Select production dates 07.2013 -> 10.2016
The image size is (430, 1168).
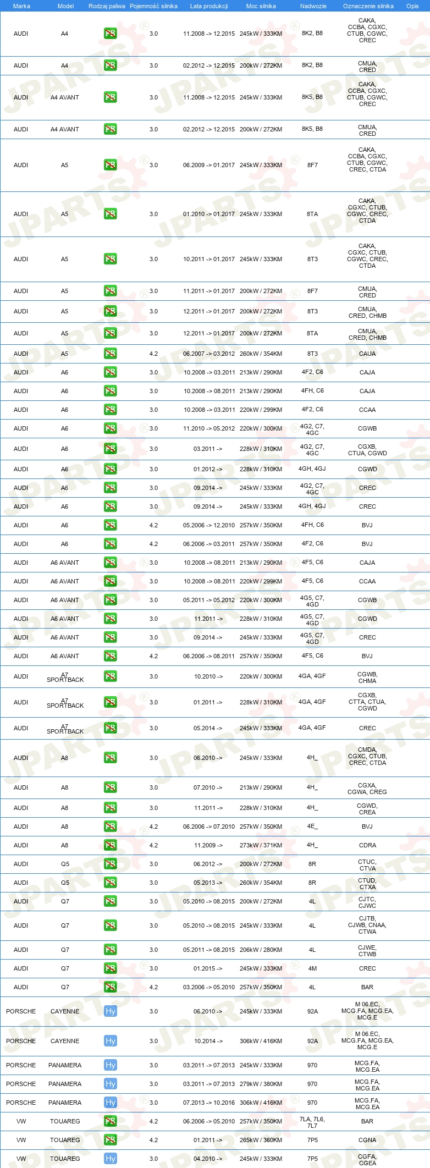(209, 1103)
